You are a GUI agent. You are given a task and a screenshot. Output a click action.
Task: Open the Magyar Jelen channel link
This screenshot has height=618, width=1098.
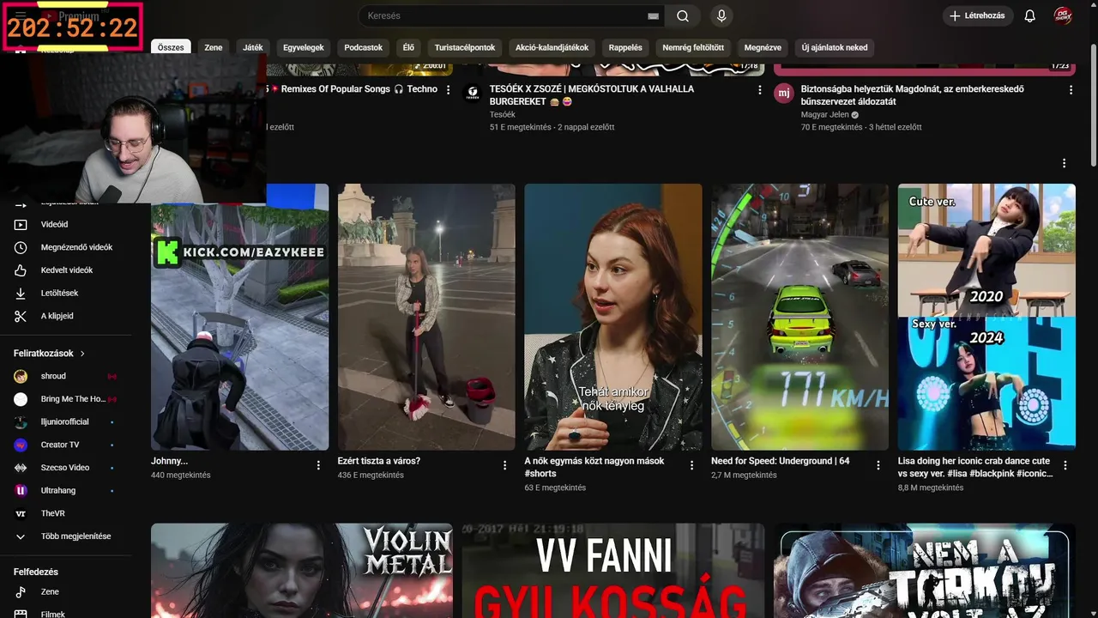pos(824,114)
